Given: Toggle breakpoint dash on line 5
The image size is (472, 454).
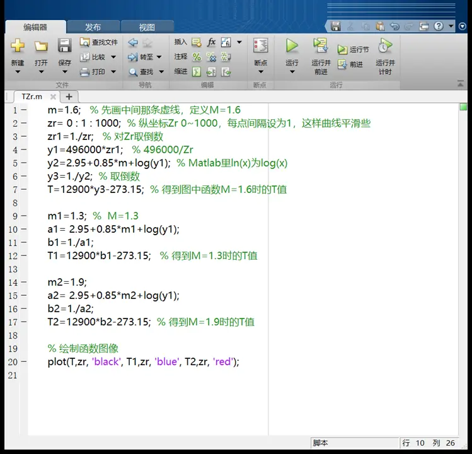Looking at the screenshot, I should (24, 163).
